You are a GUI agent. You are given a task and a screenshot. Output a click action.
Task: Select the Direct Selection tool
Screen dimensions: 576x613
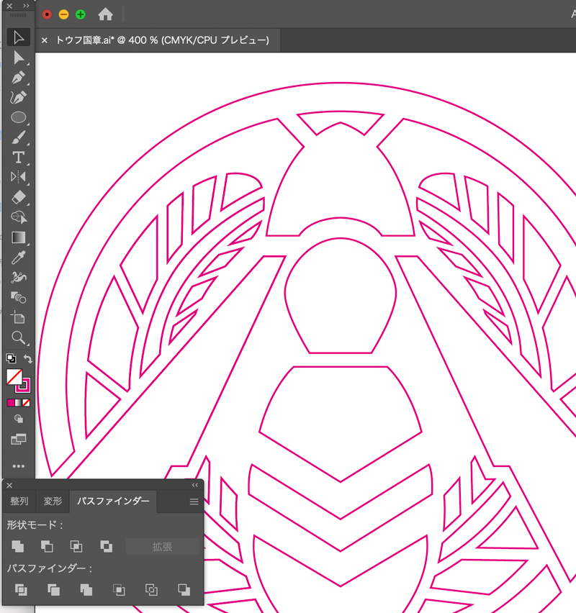click(19, 58)
